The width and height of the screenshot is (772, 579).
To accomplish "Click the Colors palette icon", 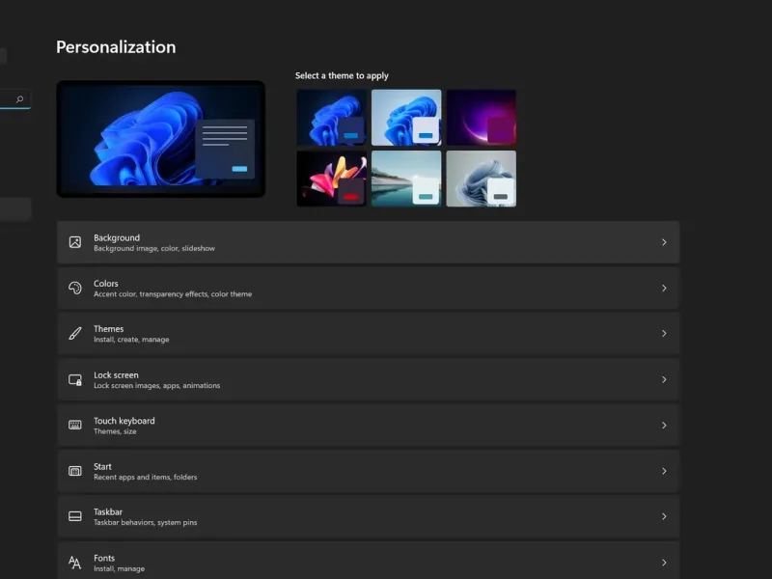I will click(x=75, y=288).
